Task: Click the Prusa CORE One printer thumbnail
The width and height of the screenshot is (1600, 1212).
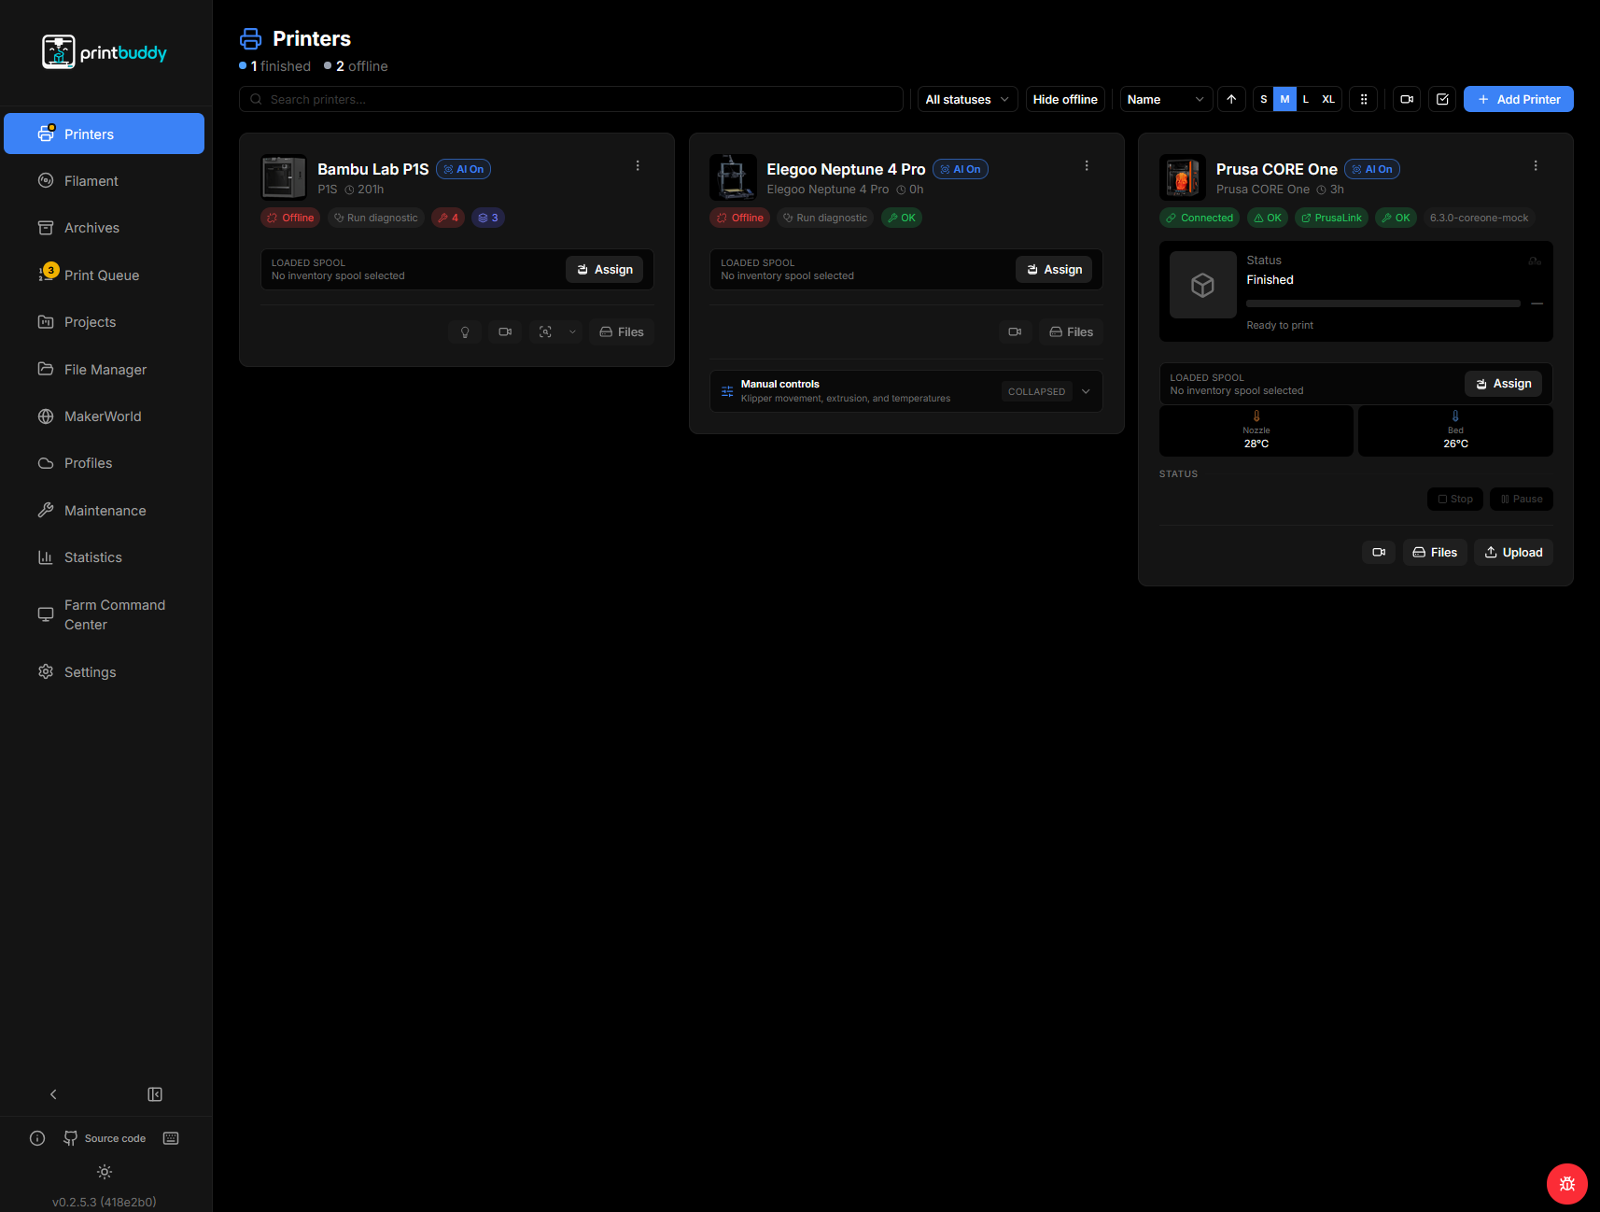Action: pos(1183,177)
